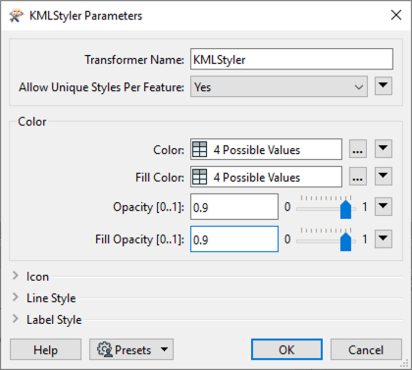Open the Help documentation button
The height and width of the screenshot is (370, 412).
tap(45, 349)
